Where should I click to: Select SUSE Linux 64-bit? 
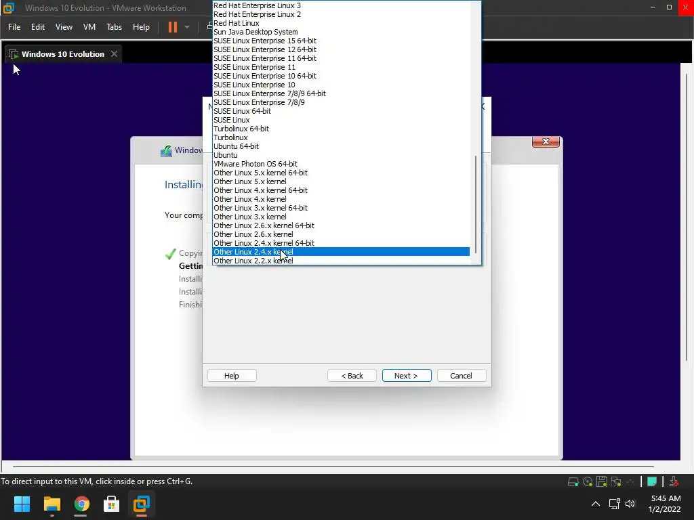pos(342,111)
